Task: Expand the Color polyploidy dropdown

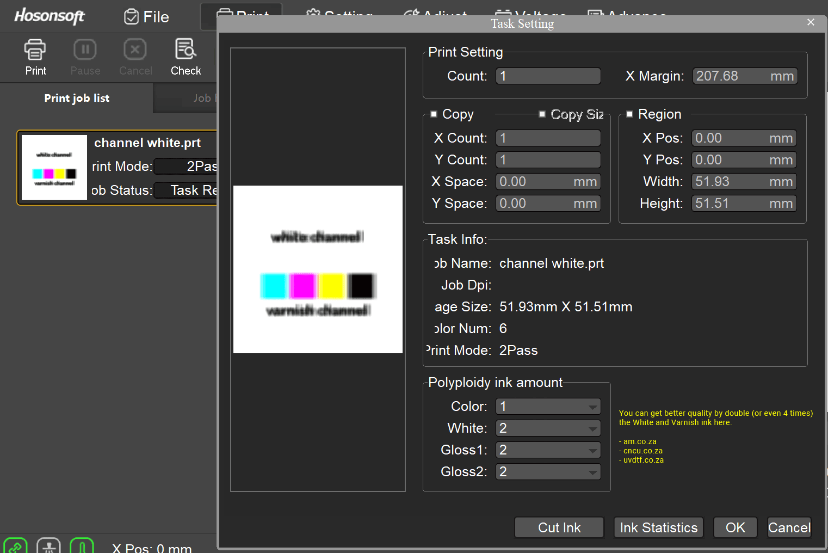Action: click(592, 406)
